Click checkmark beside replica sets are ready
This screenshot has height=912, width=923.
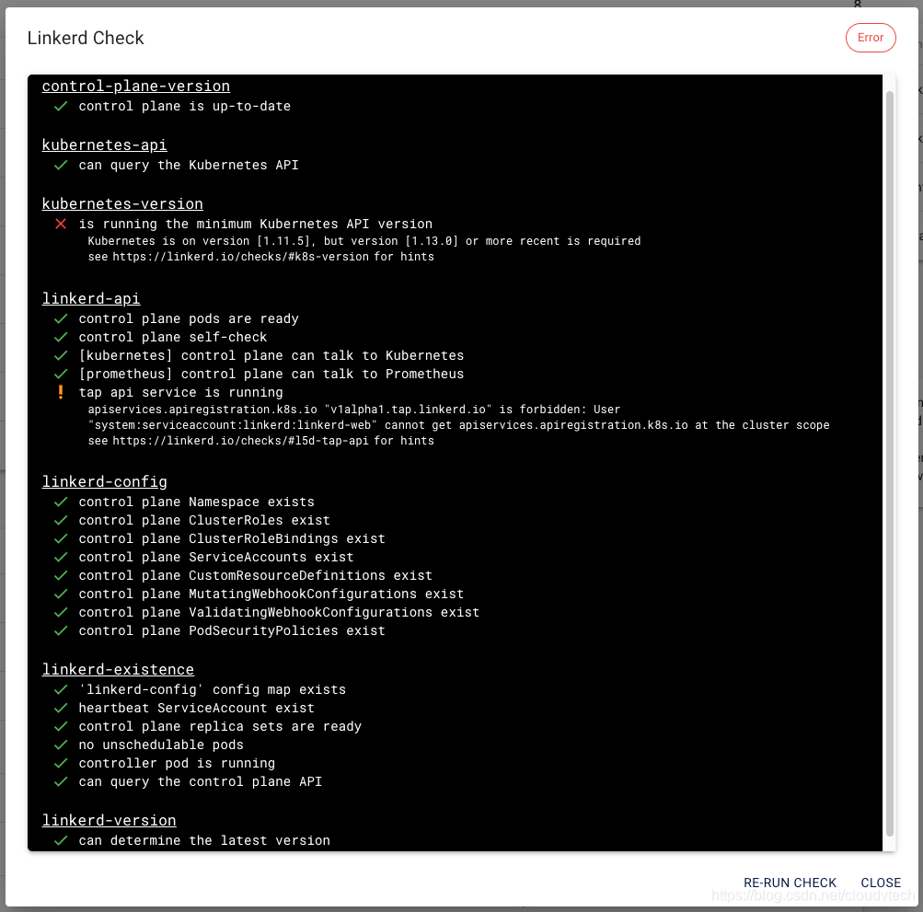[x=61, y=726]
